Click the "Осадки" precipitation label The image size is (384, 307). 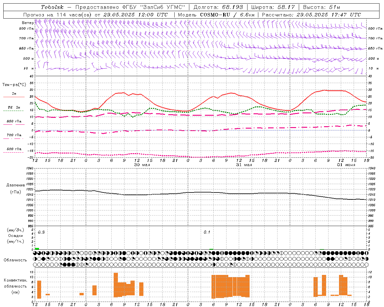tap(16, 236)
